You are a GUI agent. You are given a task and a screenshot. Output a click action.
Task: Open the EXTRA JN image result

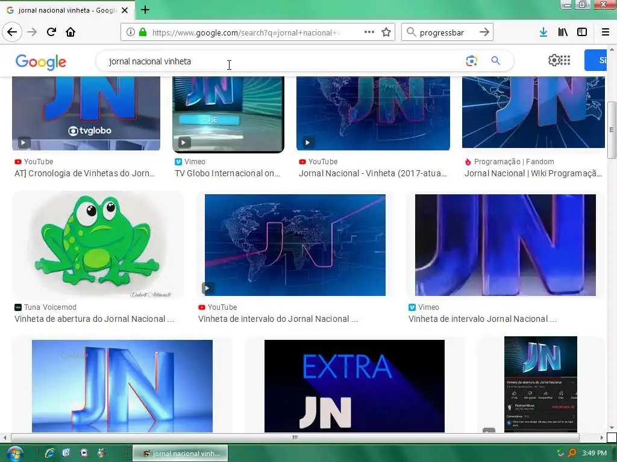(354, 386)
